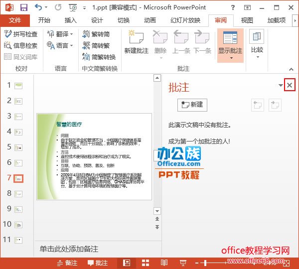Open 简繁转换 options
The image size is (299, 269).
[x=99, y=57]
